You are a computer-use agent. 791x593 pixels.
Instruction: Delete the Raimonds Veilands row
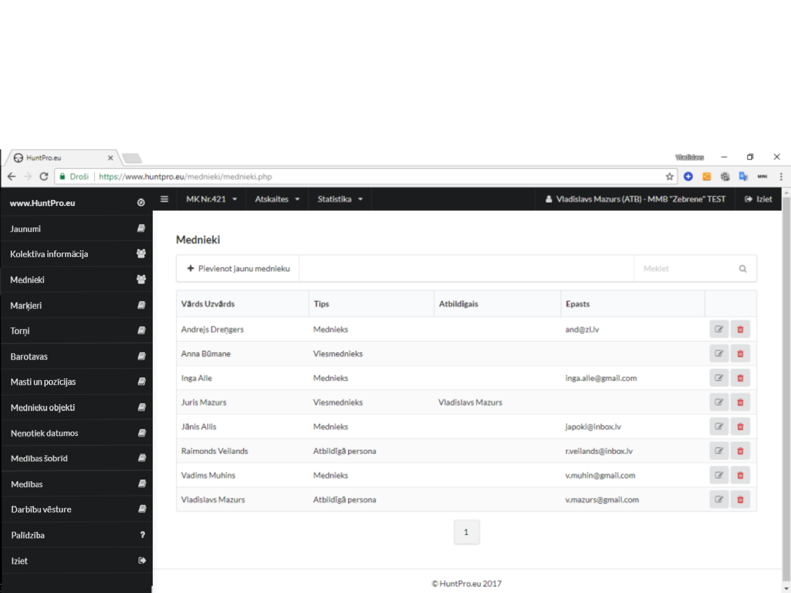[x=740, y=451]
